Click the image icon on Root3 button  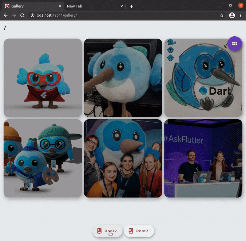(x=131, y=231)
